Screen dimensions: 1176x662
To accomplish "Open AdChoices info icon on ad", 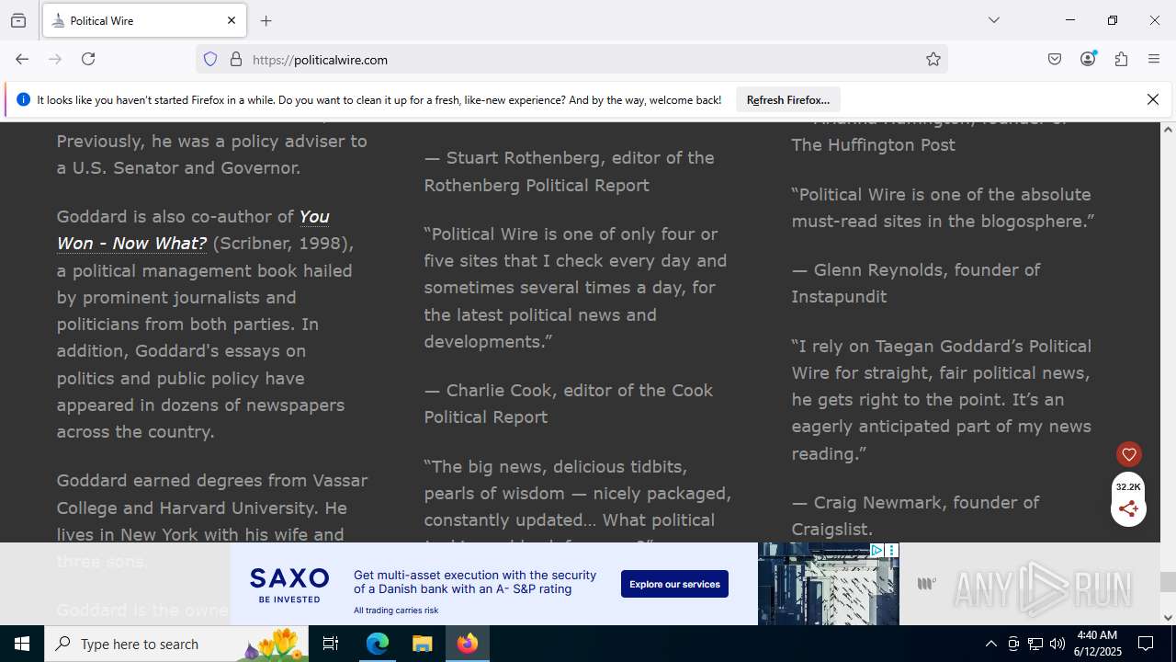I will point(876,550).
